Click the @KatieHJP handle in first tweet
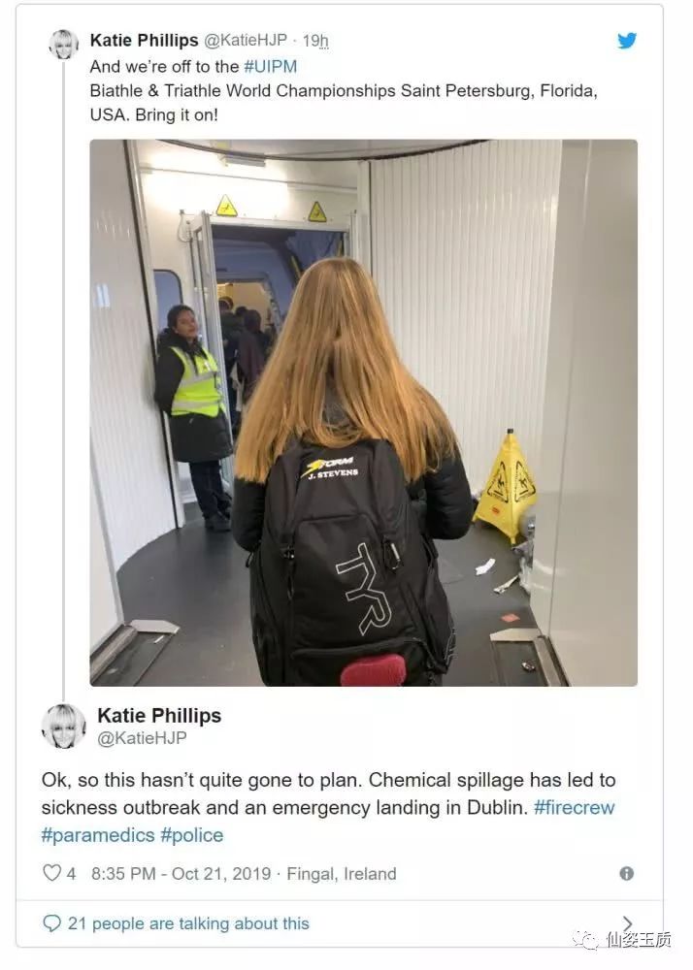Screen dimensions: 693x970 [x=246, y=40]
